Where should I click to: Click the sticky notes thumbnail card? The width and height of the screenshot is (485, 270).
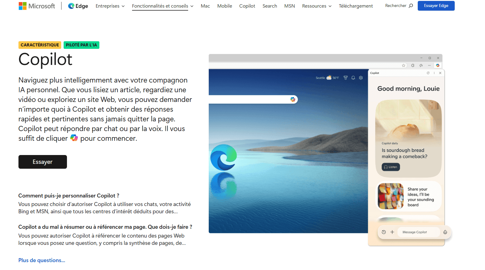[391, 196]
